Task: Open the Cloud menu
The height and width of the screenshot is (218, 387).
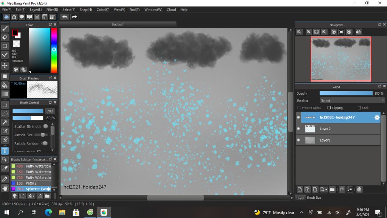Action: click(171, 9)
